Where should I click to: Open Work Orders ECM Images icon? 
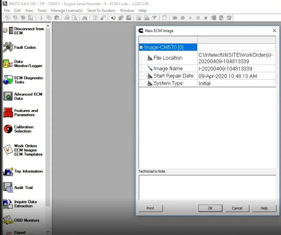click(8, 150)
